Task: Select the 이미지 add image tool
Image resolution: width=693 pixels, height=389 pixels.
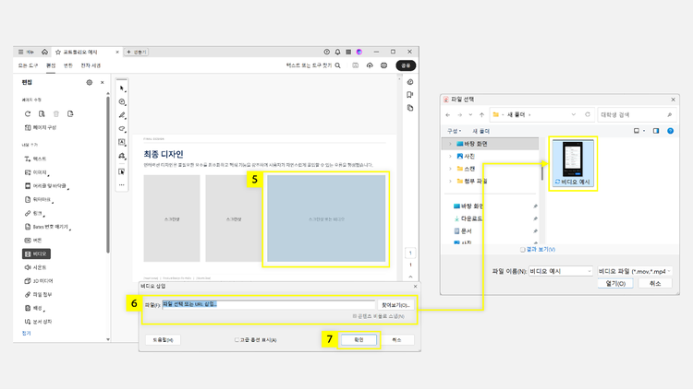Action: (36, 172)
